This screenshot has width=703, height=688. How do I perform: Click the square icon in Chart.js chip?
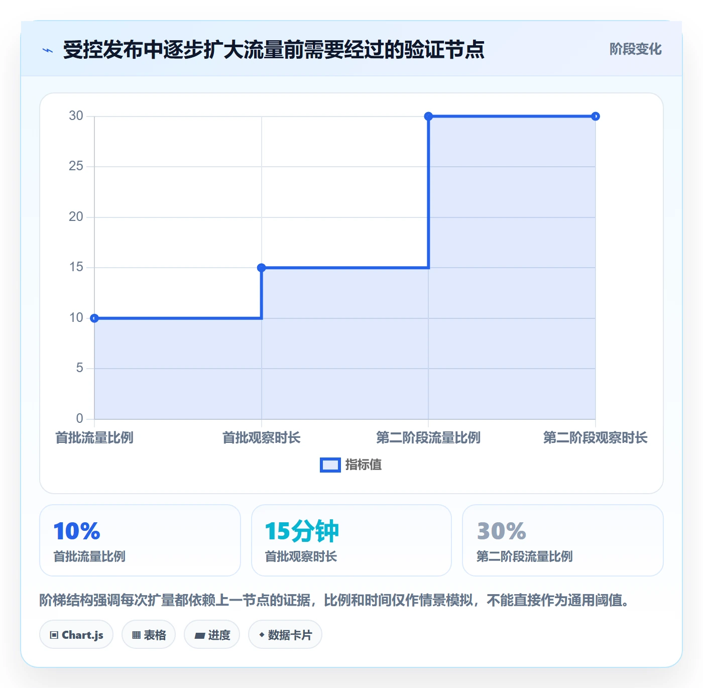click(x=54, y=635)
